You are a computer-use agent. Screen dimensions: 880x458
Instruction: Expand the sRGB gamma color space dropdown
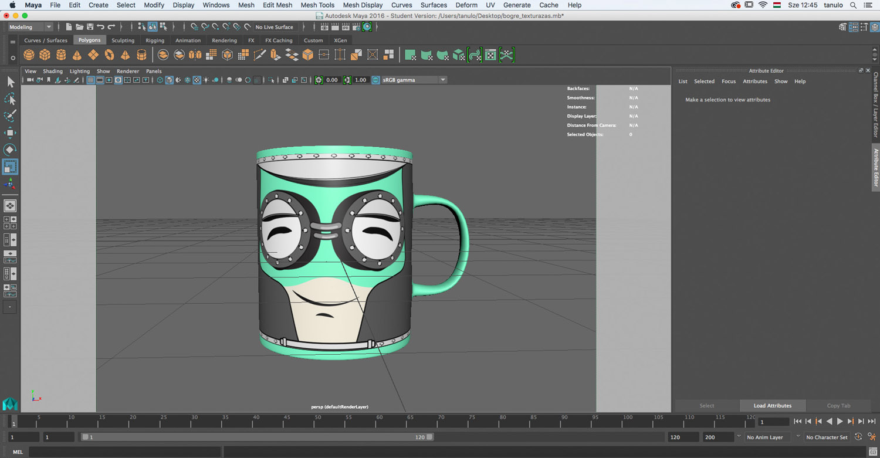click(x=442, y=80)
